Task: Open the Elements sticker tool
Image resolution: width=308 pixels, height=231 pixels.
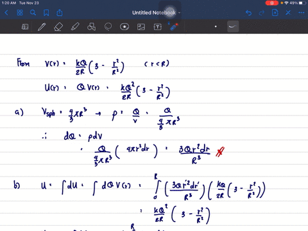Action: (124, 27)
